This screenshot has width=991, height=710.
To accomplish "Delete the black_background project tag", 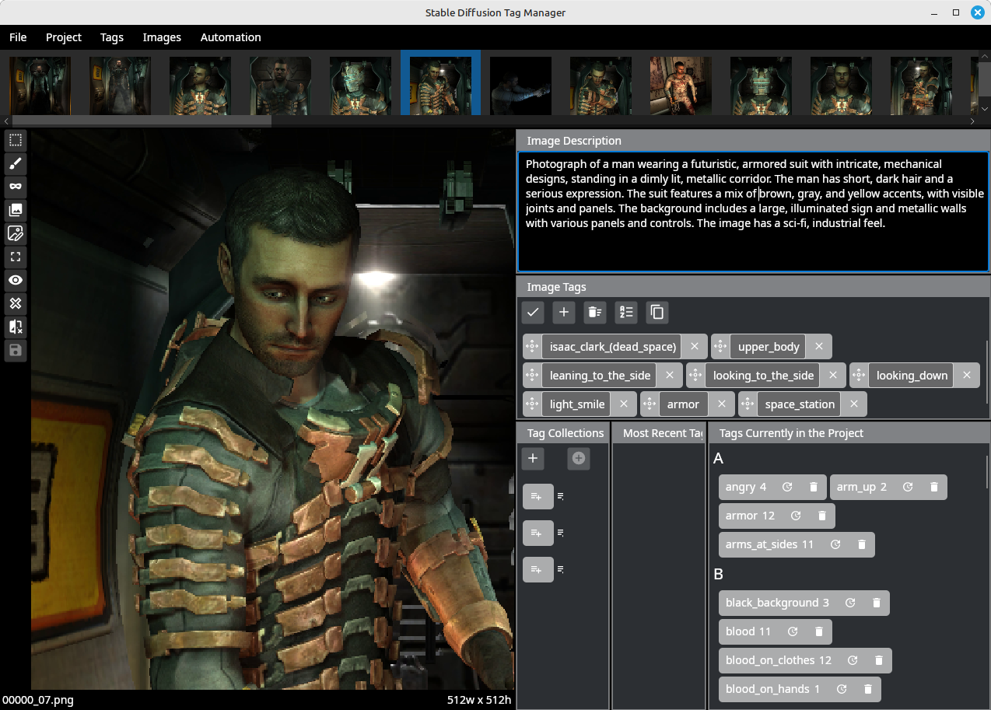I will pyautogui.click(x=877, y=603).
